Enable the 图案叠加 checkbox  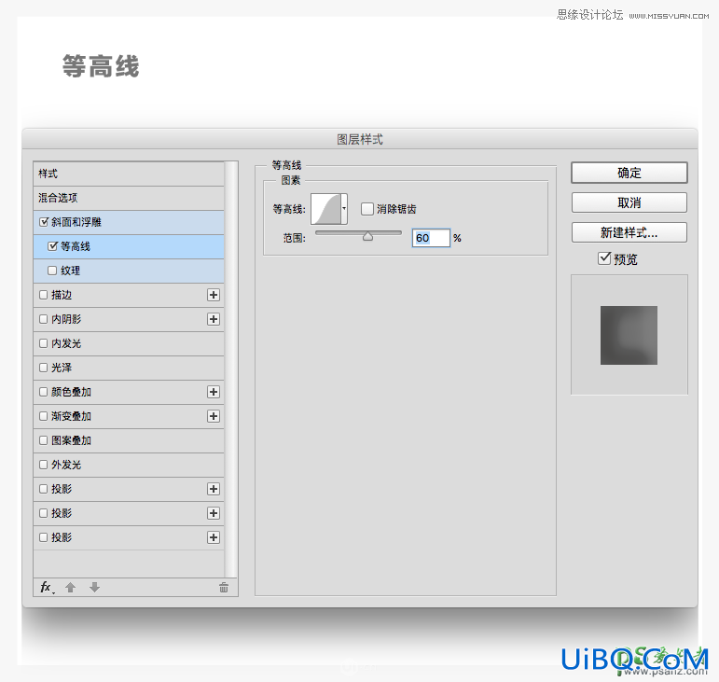43,440
